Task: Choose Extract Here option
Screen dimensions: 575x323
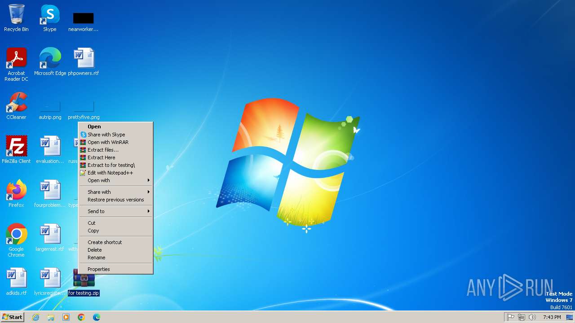Action: tap(116, 157)
